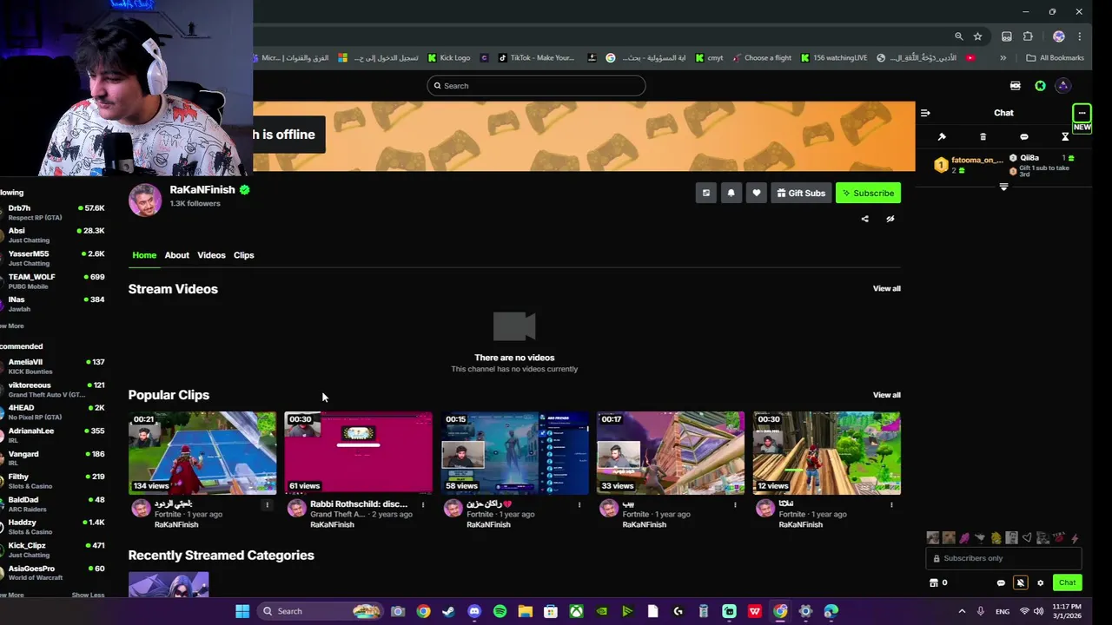Click Show Less in recommended list
Image resolution: width=1112 pixels, height=625 pixels.
click(88, 595)
